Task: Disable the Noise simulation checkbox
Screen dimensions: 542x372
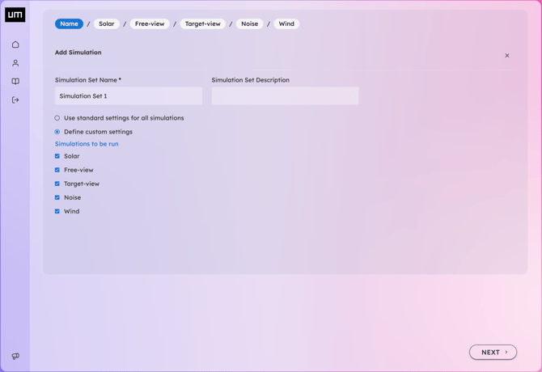Action: (x=57, y=197)
